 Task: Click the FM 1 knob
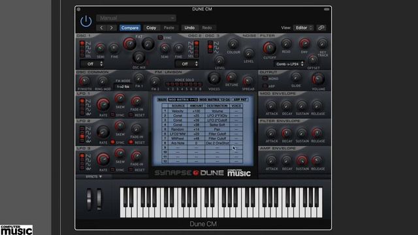(139, 78)
